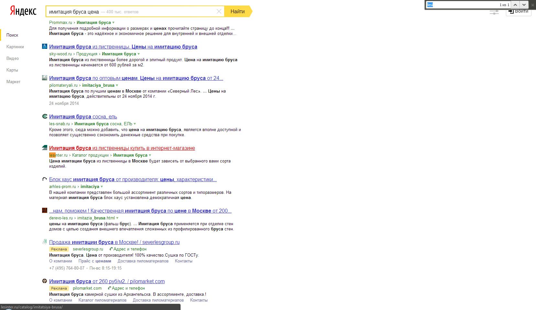The image size is (536, 310).
Task: Click severlesgroup.ru Доставка пиломатериалов sitelink
Action: coord(143,261)
